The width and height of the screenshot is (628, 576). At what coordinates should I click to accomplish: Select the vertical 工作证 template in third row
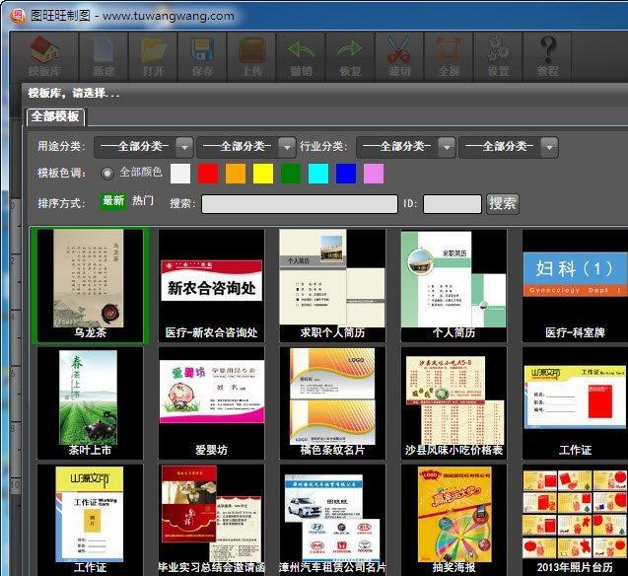(x=90, y=520)
